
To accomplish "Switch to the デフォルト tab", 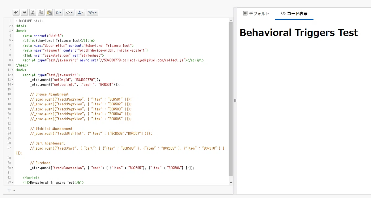I will [x=256, y=14].
